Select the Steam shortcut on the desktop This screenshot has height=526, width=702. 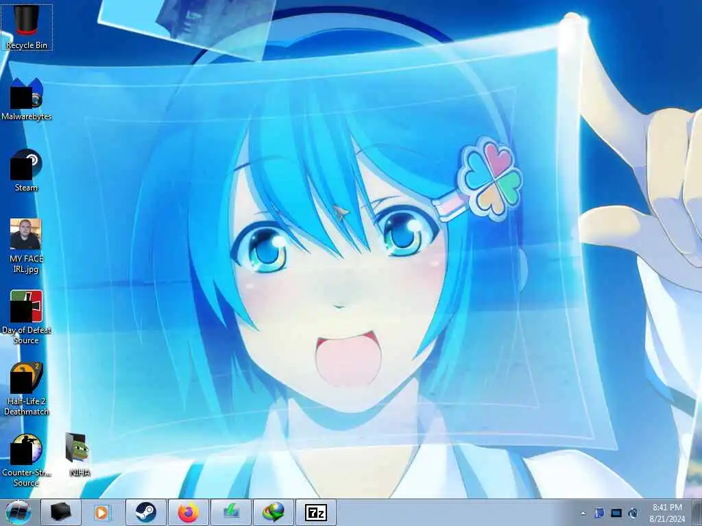coord(27,171)
